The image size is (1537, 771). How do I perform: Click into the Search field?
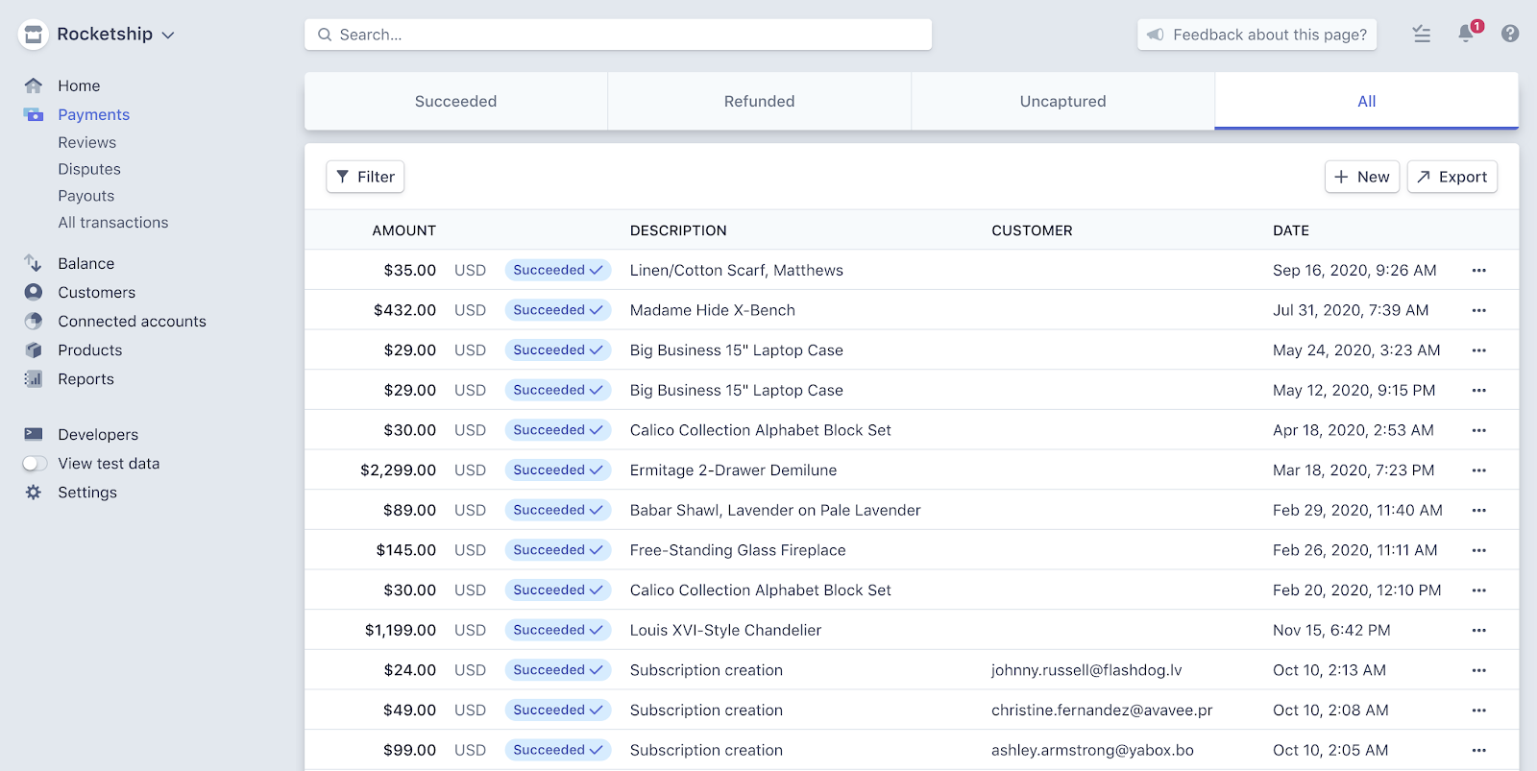(618, 35)
